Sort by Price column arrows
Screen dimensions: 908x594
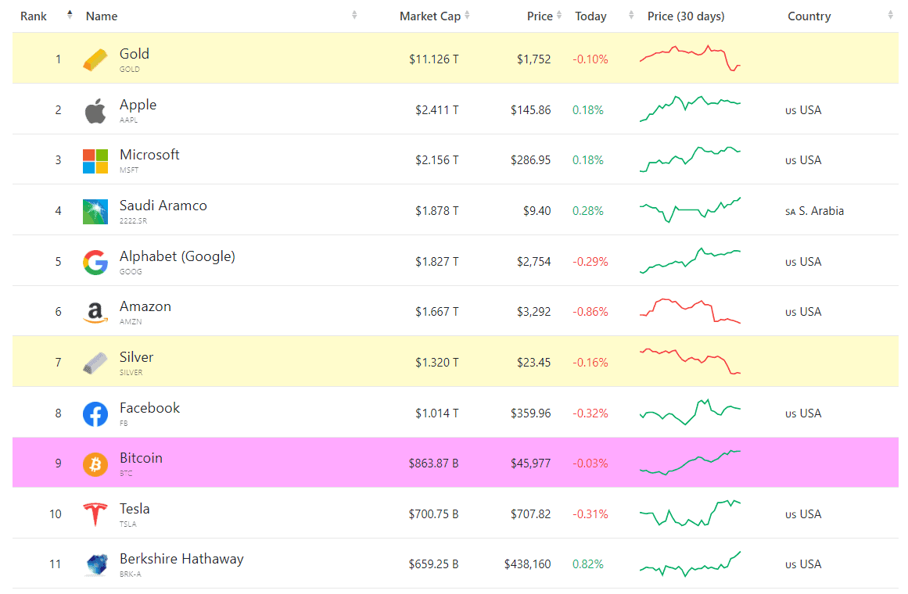559,15
